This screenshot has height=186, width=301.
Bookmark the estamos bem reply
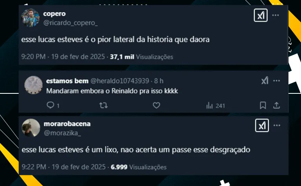point(263,105)
